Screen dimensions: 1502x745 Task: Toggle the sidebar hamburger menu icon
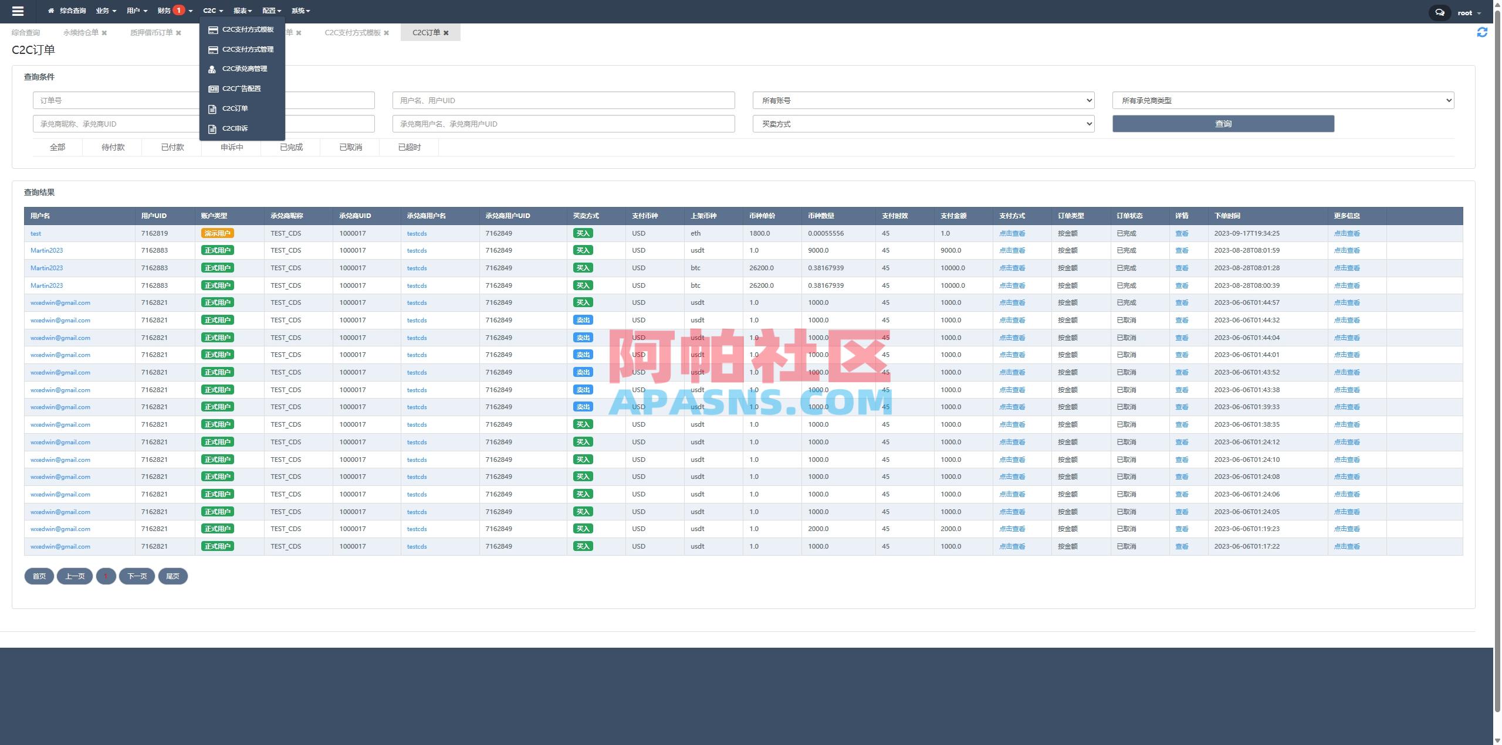click(x=18, y=11)
